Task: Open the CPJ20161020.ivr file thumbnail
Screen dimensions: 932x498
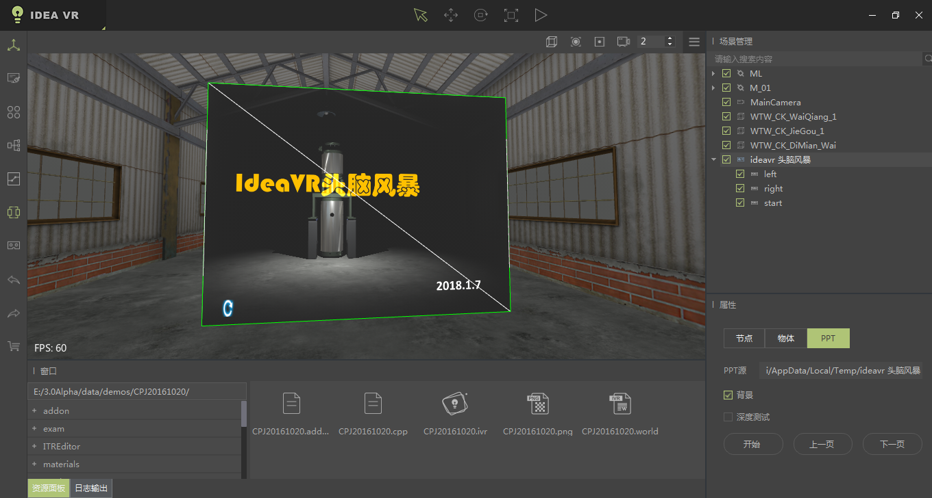Action: tap(455, 404)
